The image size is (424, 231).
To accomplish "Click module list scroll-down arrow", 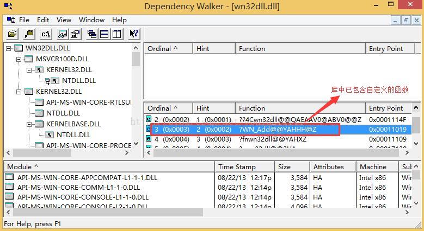I will pyautogui.click(x=416, y=203).
